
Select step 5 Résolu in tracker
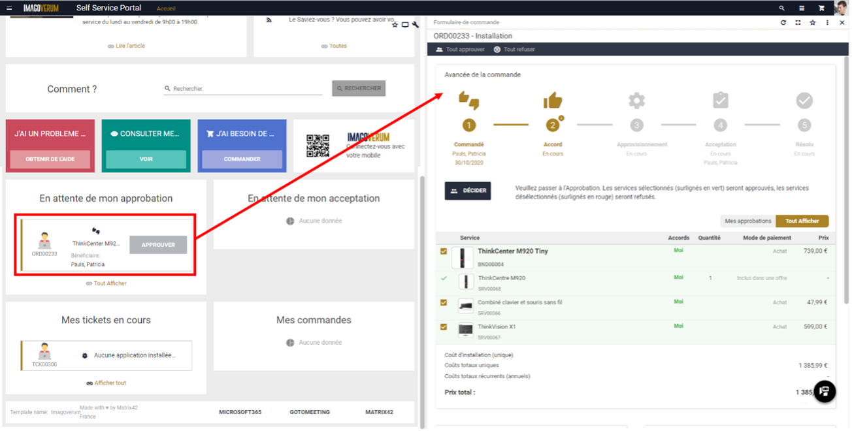tap(804, 125)
